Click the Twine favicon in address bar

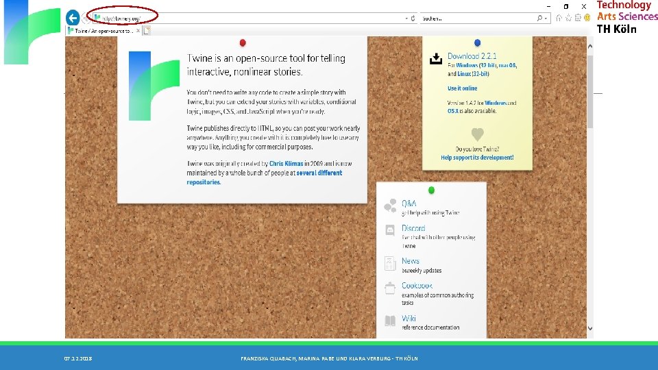pyautogui.click(x=97, y=18)
